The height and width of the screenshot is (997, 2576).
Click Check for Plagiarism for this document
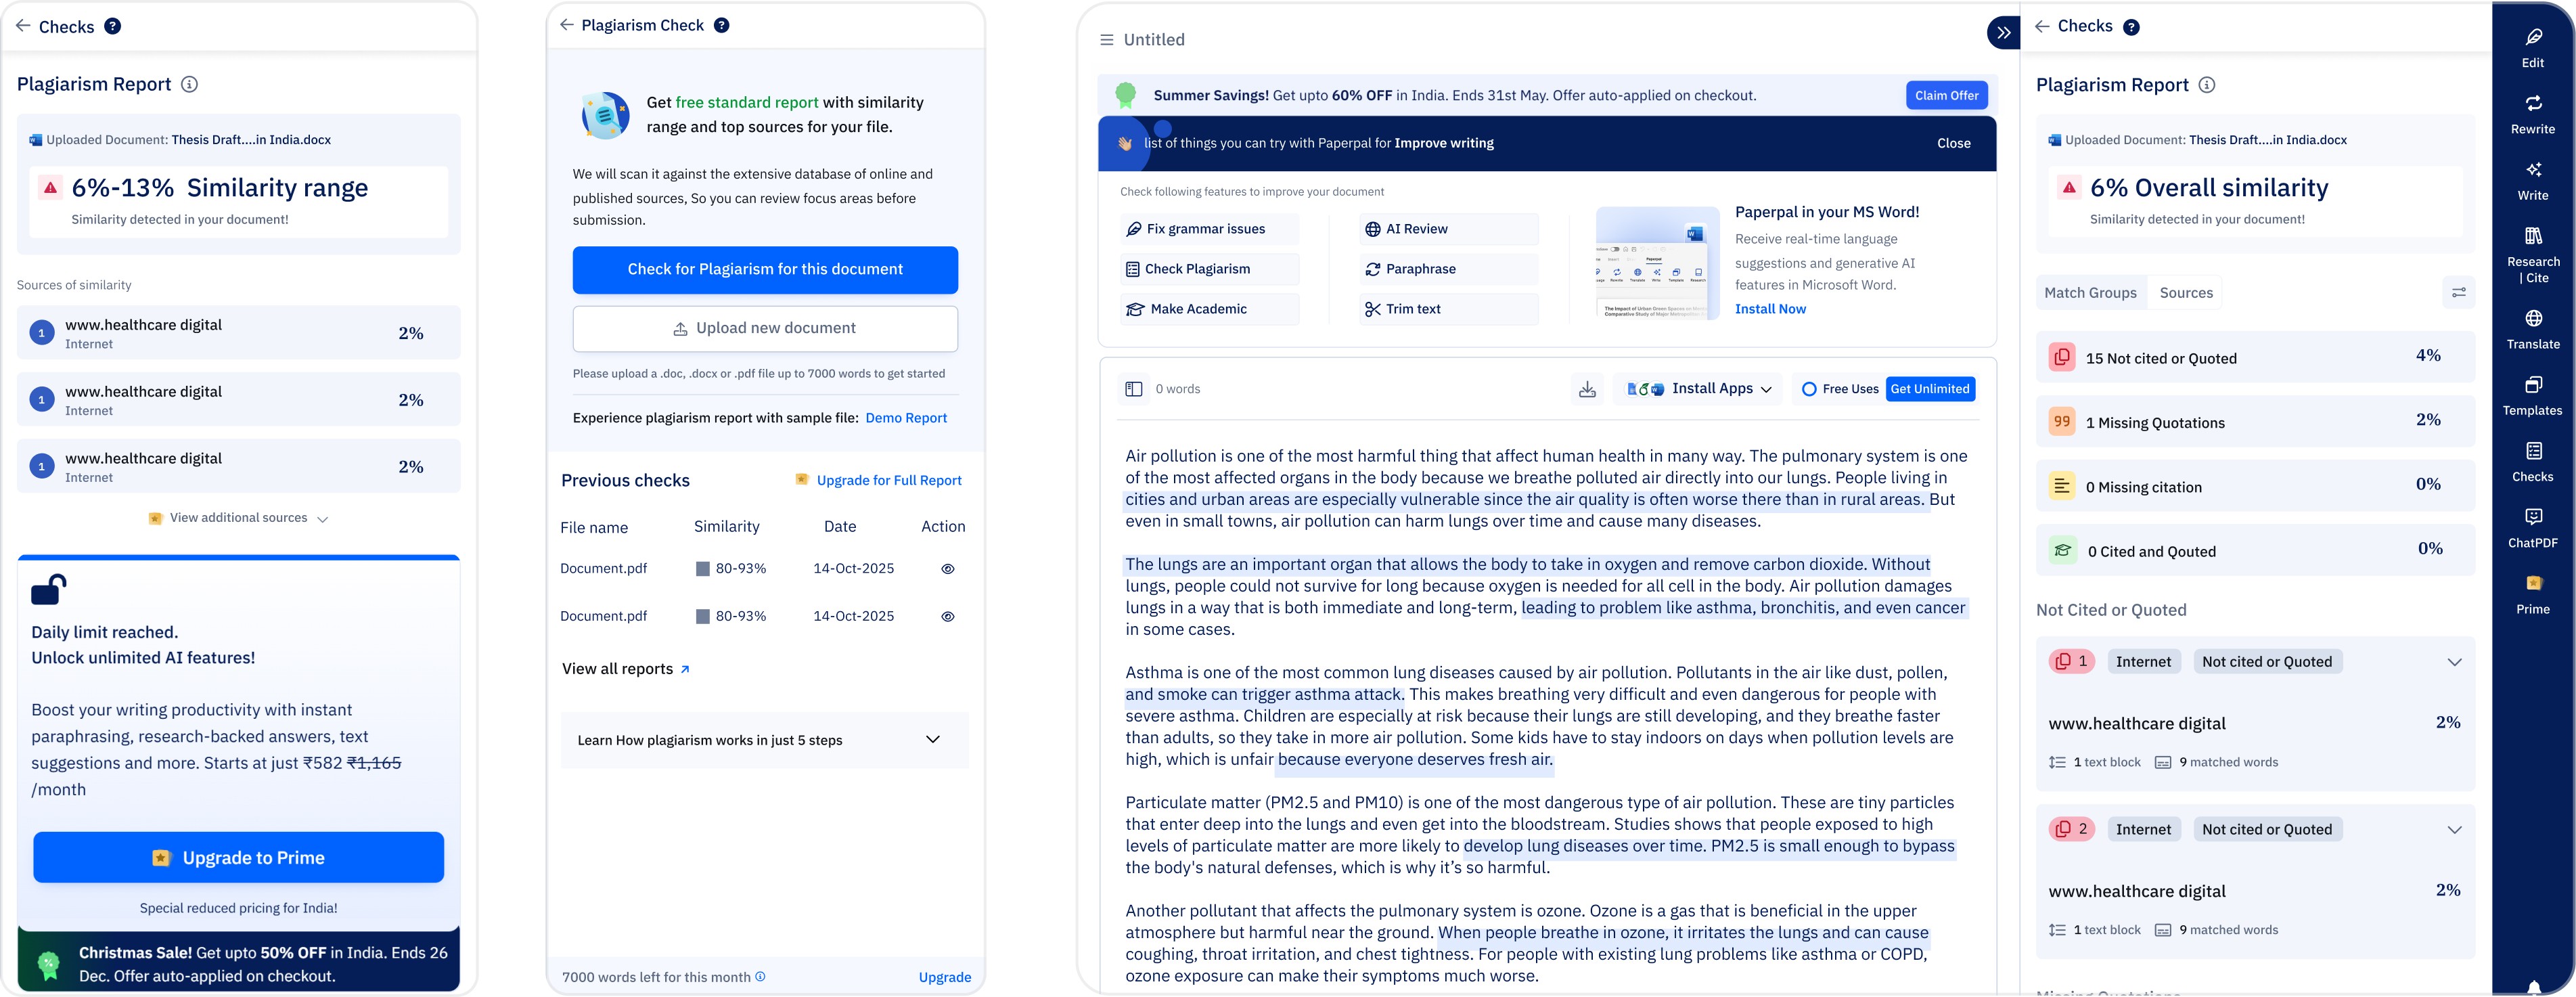tap(765, 269)
